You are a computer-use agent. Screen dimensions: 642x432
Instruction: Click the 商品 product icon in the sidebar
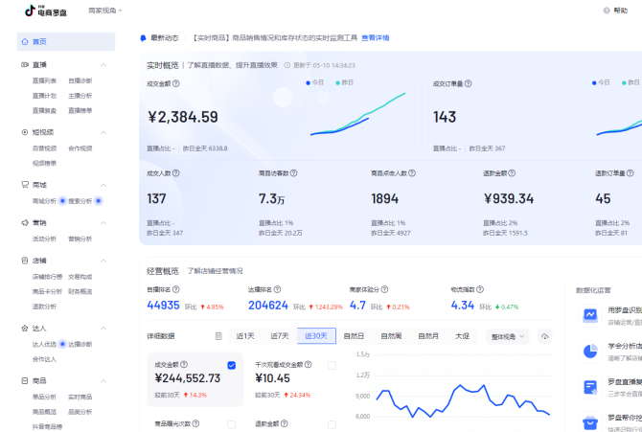click(x=25, y=381)
